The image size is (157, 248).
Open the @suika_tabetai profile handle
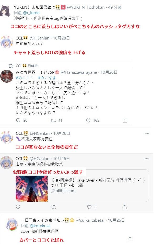[90, 220]
